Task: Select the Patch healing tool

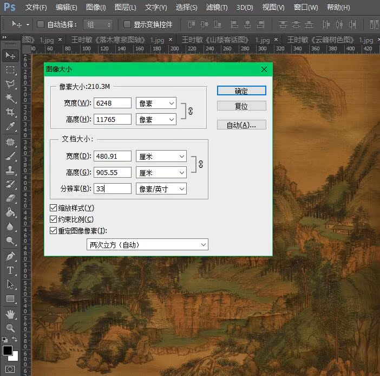Action: 10,141
